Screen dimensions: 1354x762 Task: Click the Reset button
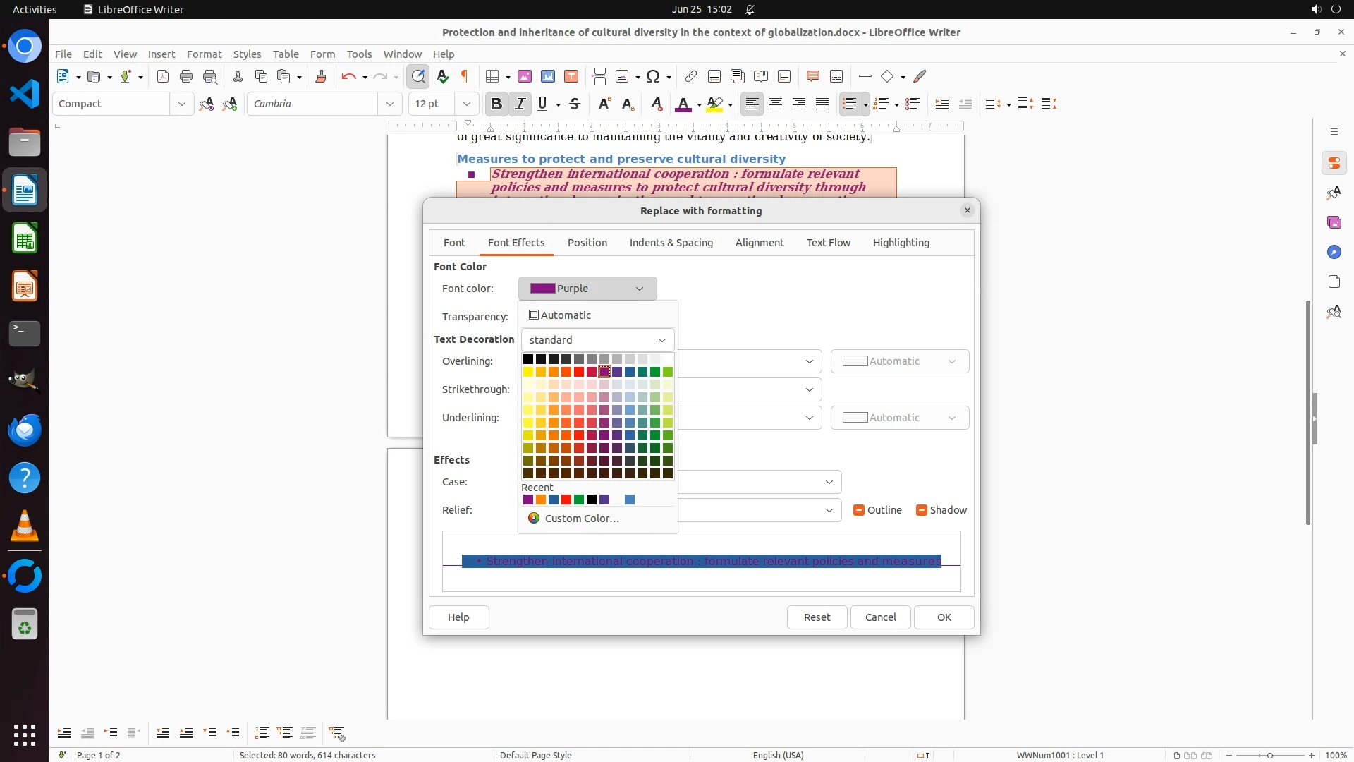(x=817, y=617)
